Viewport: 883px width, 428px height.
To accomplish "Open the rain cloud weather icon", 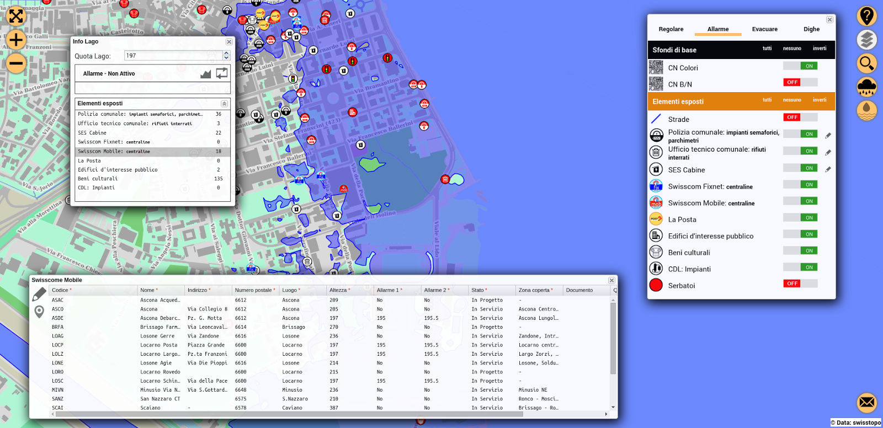I will (x=867, y=87).
